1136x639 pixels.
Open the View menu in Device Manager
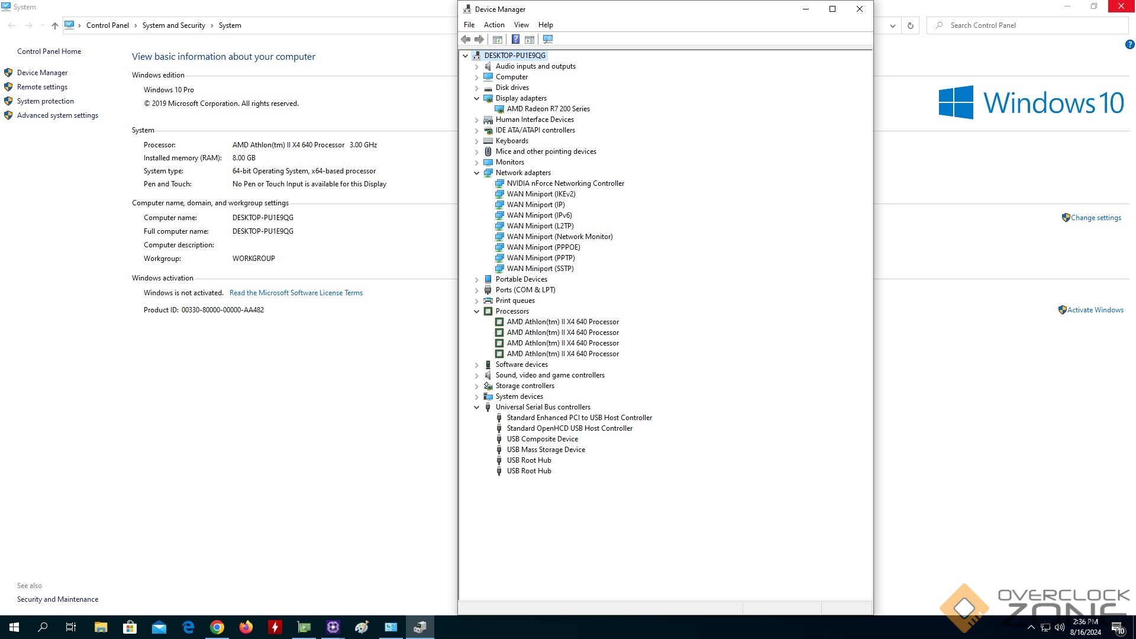521,25
